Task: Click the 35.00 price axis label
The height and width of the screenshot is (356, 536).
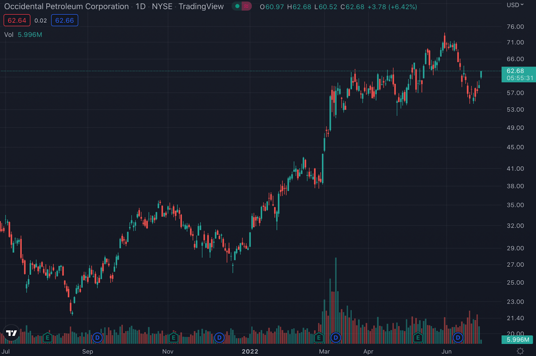Action: click(515, 205)
